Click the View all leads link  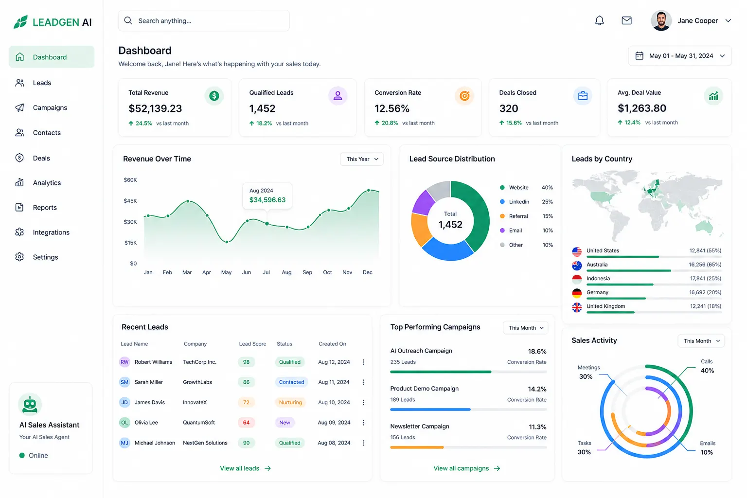[x=246, y=468]
